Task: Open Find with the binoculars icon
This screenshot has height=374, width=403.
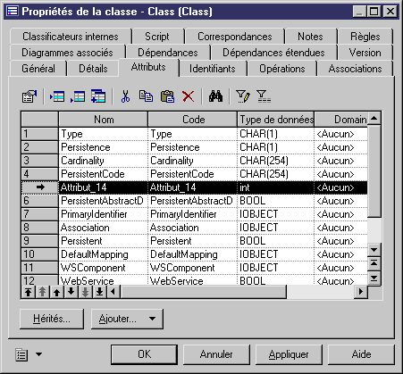Action: tap(215, 96)
